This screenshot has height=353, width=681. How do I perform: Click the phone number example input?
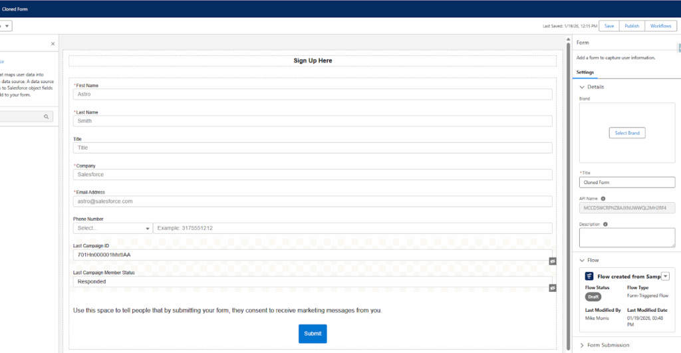tap(352, 228)
